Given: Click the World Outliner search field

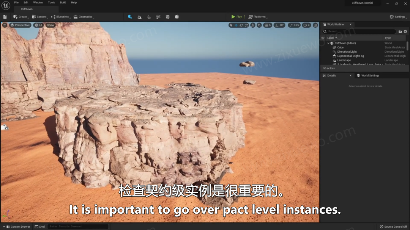Looking at the screenshot, I should click(359, 31).
